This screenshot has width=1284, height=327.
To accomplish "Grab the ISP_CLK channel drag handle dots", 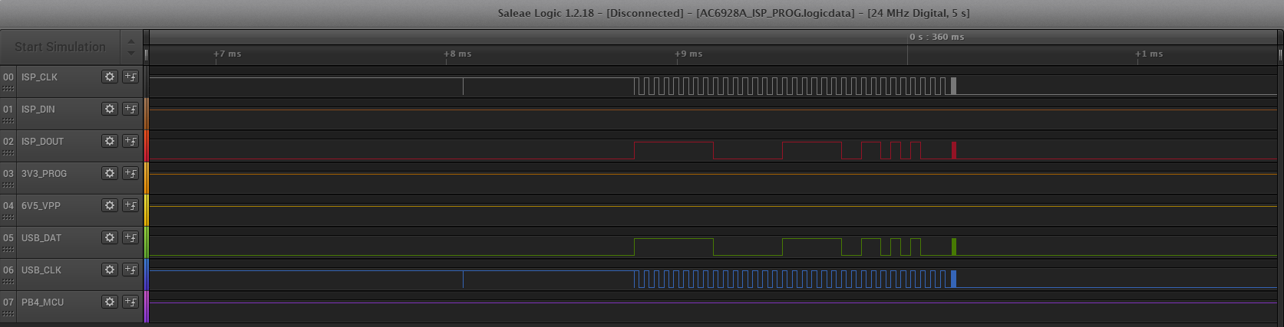I will tap(8, 89).
